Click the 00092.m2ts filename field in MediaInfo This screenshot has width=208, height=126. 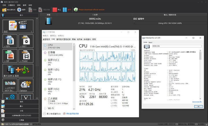(x=177, y=46)
